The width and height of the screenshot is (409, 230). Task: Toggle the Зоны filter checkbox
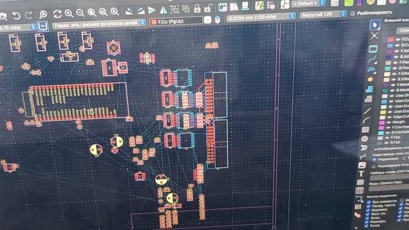[367, 217]
